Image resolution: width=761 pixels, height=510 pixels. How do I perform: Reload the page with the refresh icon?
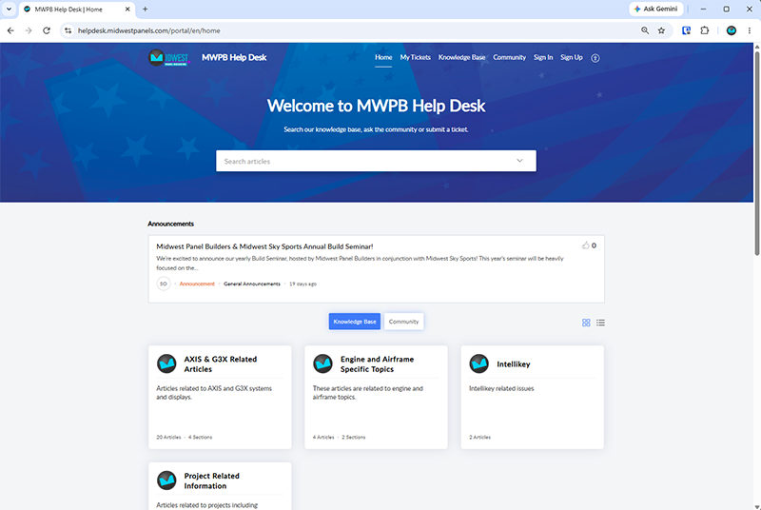[x=46, y=30]
